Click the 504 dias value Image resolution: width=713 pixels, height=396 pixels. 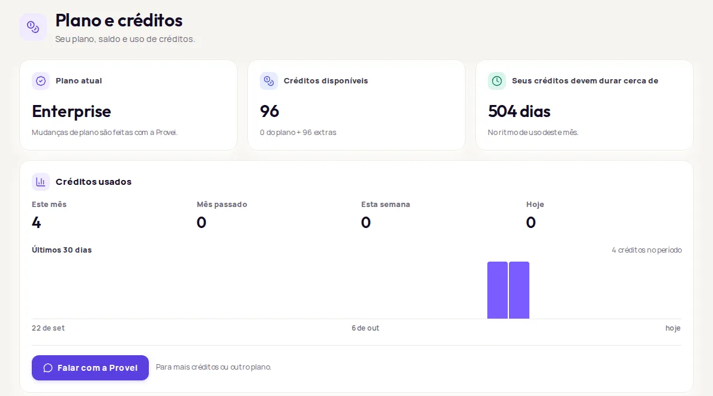pyautogui.click(x=519, y=112)
